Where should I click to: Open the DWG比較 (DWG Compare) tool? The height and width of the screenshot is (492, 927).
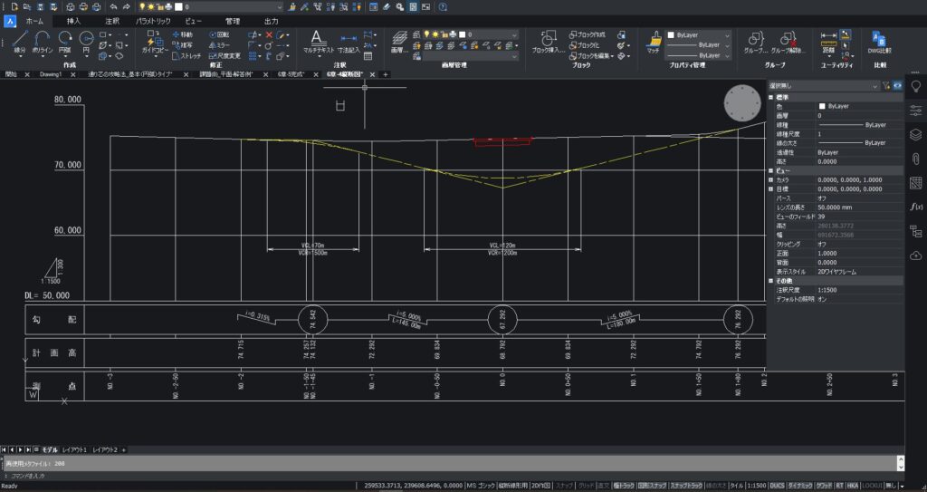click(x=879, y=42)
